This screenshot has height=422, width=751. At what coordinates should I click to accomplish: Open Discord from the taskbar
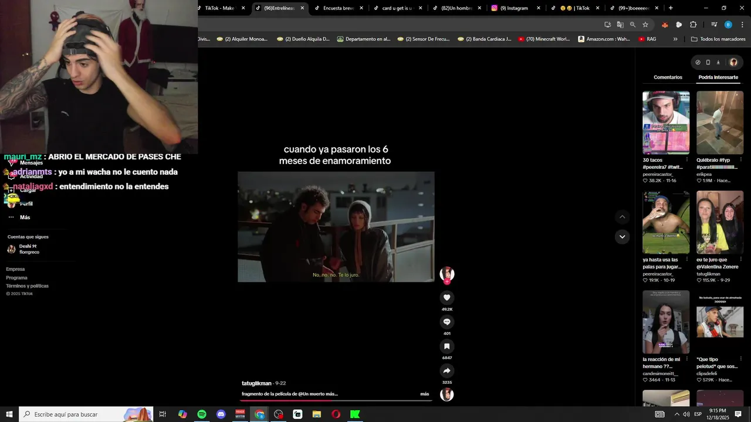click(221, 414)
